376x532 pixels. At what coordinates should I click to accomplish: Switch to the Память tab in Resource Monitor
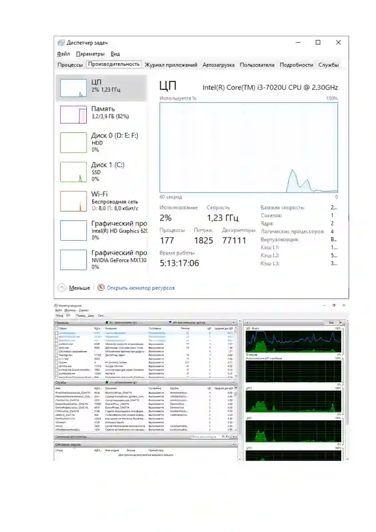tap(81, 316)
